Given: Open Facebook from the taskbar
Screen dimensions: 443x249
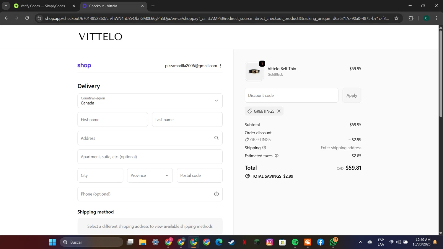Looking at the screenshot, I should (320, 242).
